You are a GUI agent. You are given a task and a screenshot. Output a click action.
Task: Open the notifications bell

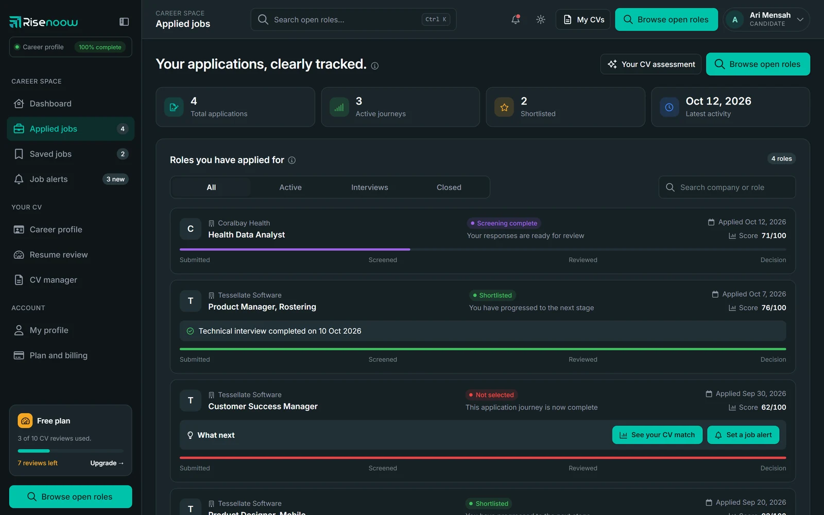(x=516, y=20)
